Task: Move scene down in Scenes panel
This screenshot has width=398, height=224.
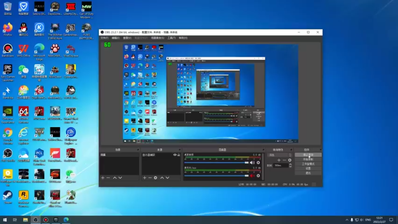Action: (120, 178)
